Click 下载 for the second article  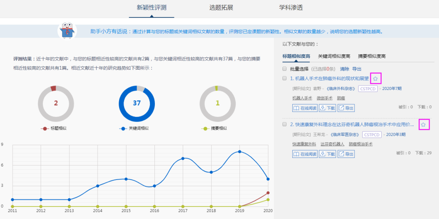(x=327, y=154)
